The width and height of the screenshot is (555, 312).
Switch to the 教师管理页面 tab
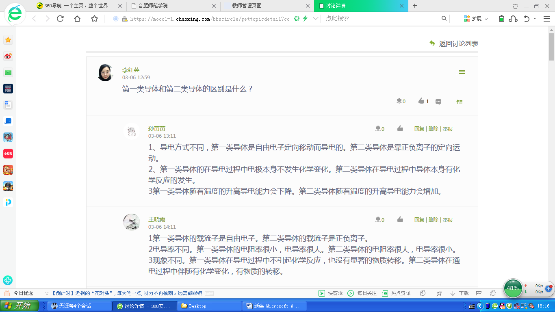267,6
